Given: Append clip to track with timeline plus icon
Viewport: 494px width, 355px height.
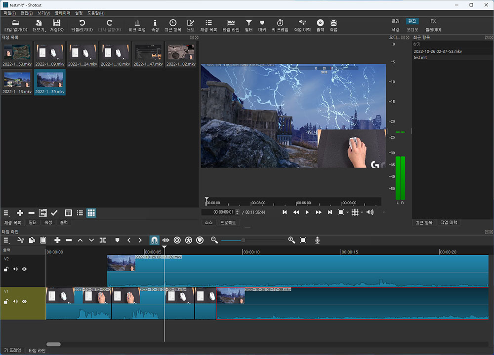Looking at the screenshot, I should tap(57, 240).
